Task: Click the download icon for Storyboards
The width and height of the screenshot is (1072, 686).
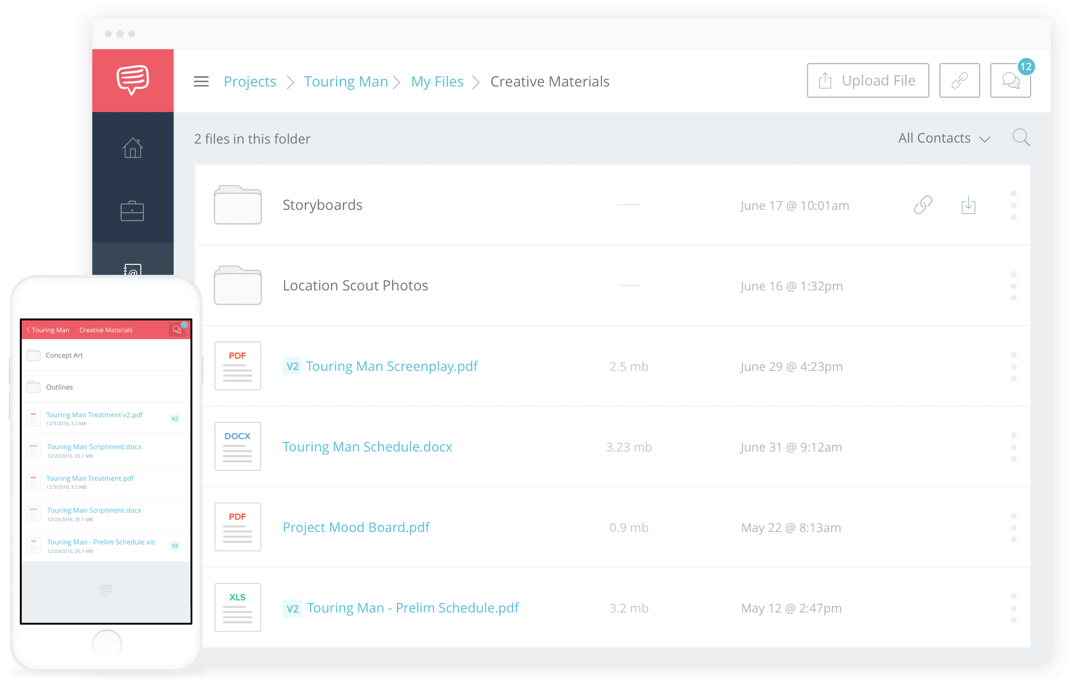Action: click(x=968, y=206)
